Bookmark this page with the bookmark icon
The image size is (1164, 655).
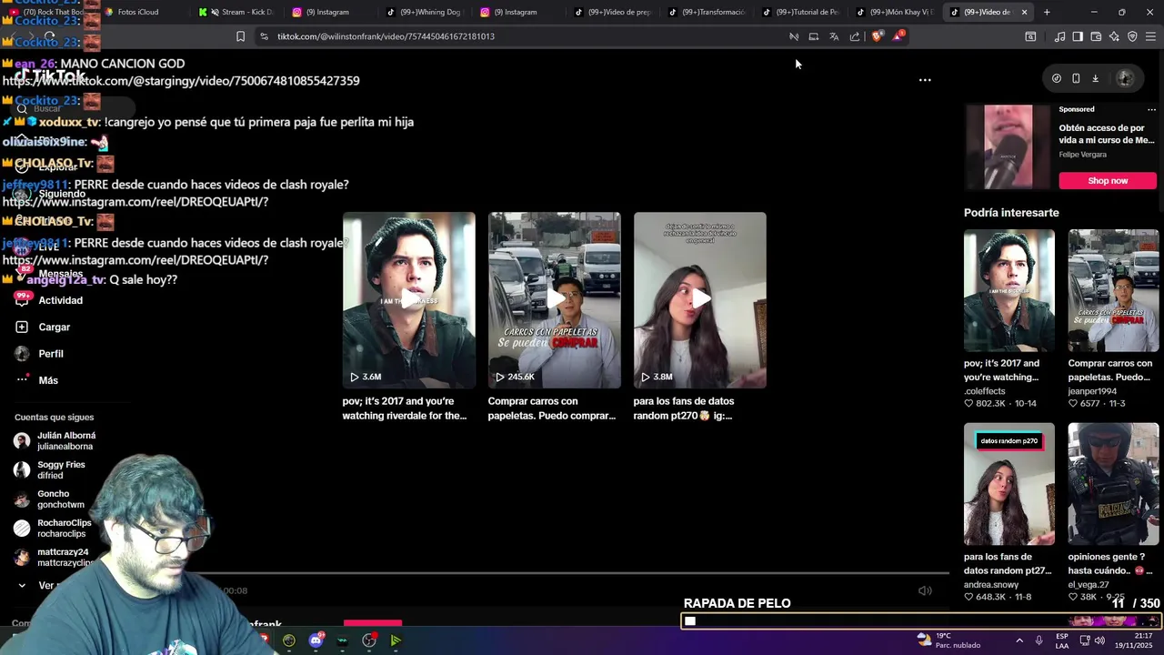click(240, 36)
